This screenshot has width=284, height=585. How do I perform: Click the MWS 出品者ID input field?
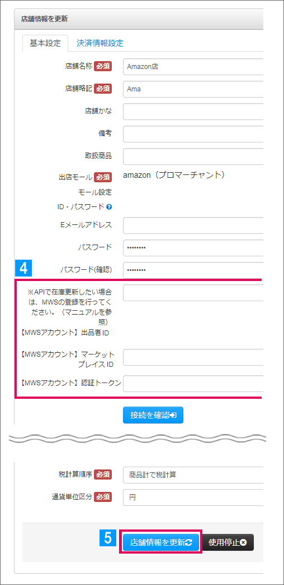(193, 293)
